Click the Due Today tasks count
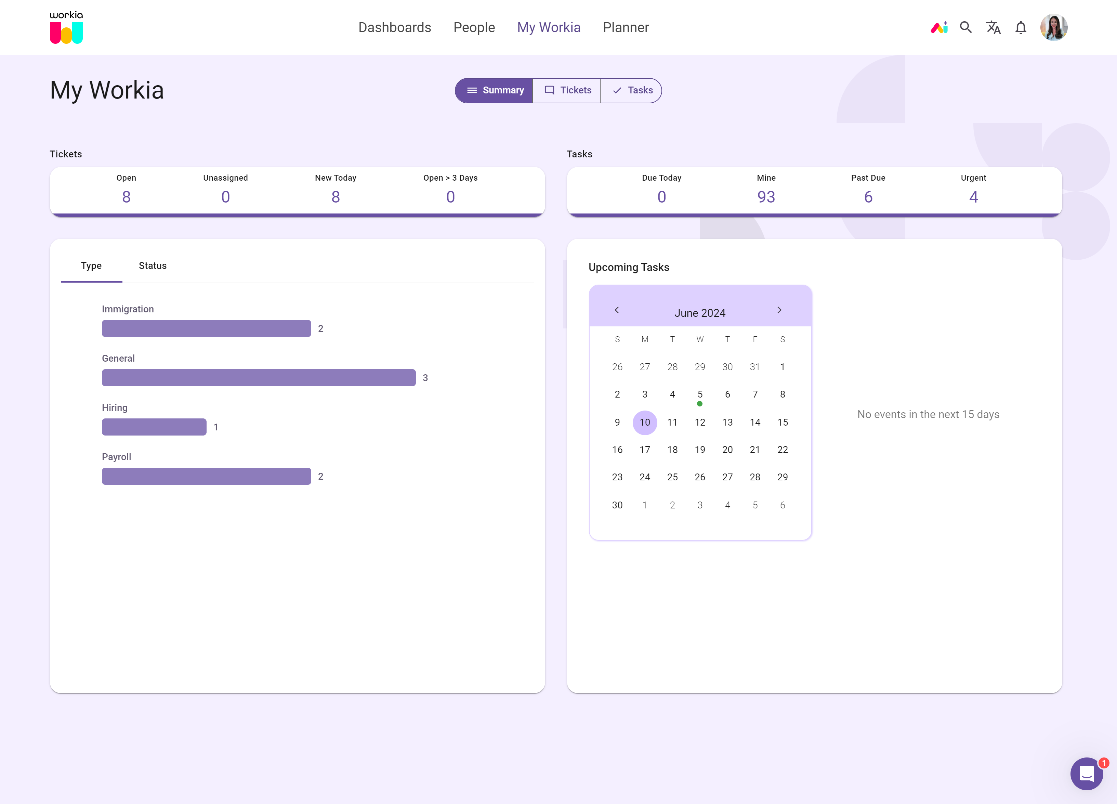Viewport: 1117px width, 804px height. (662, 197)
